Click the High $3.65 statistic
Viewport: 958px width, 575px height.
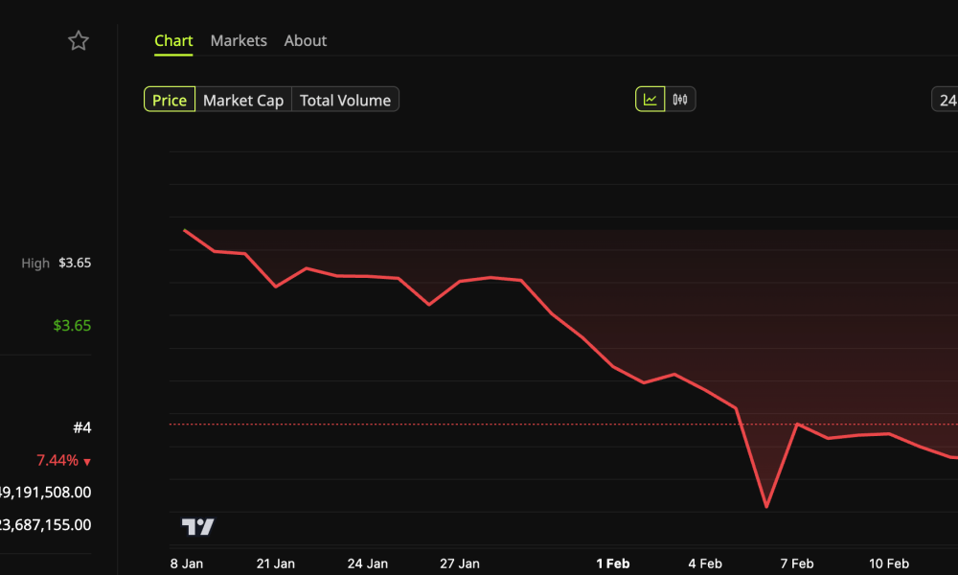[56, 263]
